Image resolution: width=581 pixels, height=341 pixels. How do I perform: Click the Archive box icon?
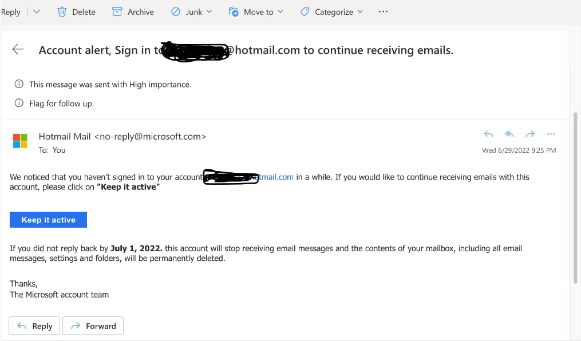[x=117, y=12]
